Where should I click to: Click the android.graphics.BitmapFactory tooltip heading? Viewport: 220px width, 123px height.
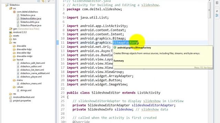134,47
